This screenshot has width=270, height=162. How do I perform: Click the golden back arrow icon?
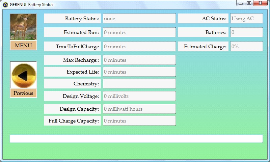[23, 75]
